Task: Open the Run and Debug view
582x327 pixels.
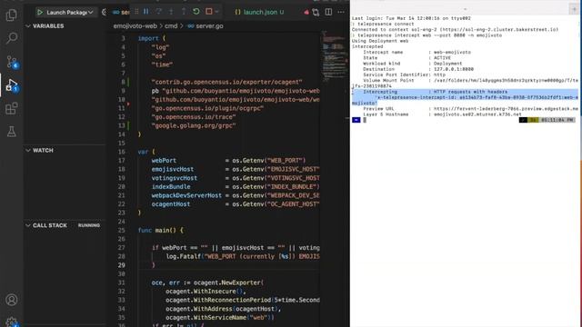Action: 12,85
